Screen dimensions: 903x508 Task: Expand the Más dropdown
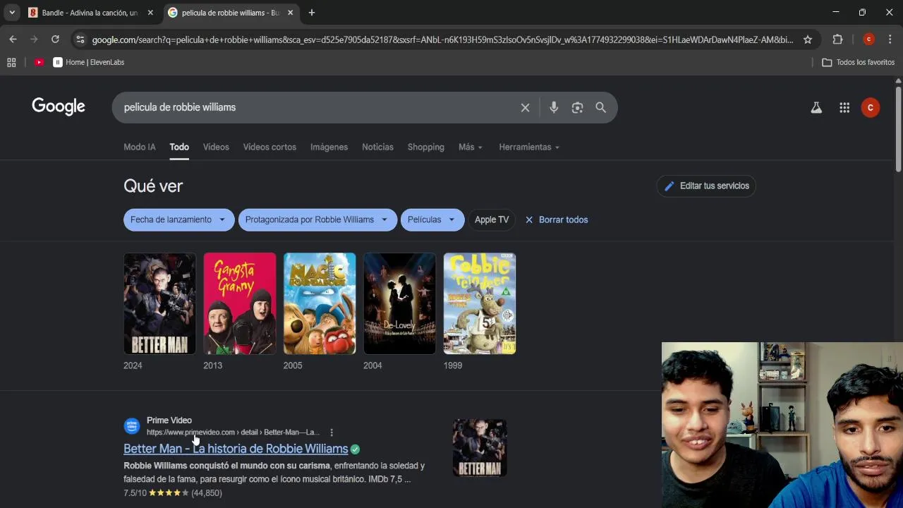pyautogui.click(x=471, y=147)
